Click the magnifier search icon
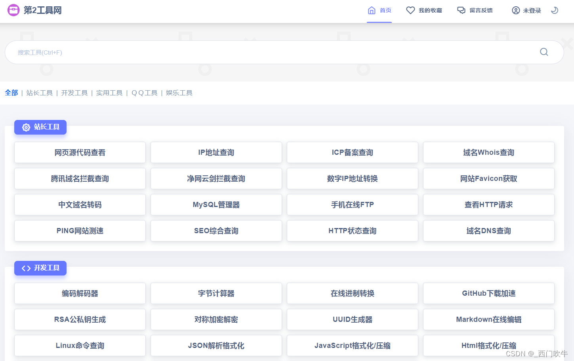This screenshot has height=361, width=574. [x=544, y=52]
